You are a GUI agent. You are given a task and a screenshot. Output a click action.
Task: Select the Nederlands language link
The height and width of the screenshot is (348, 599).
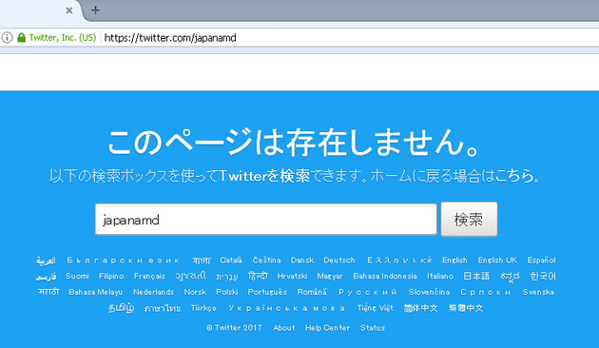[153, 292]
